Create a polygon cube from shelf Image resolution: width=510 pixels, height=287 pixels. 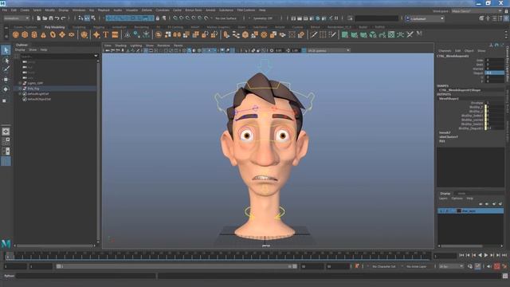25,34
